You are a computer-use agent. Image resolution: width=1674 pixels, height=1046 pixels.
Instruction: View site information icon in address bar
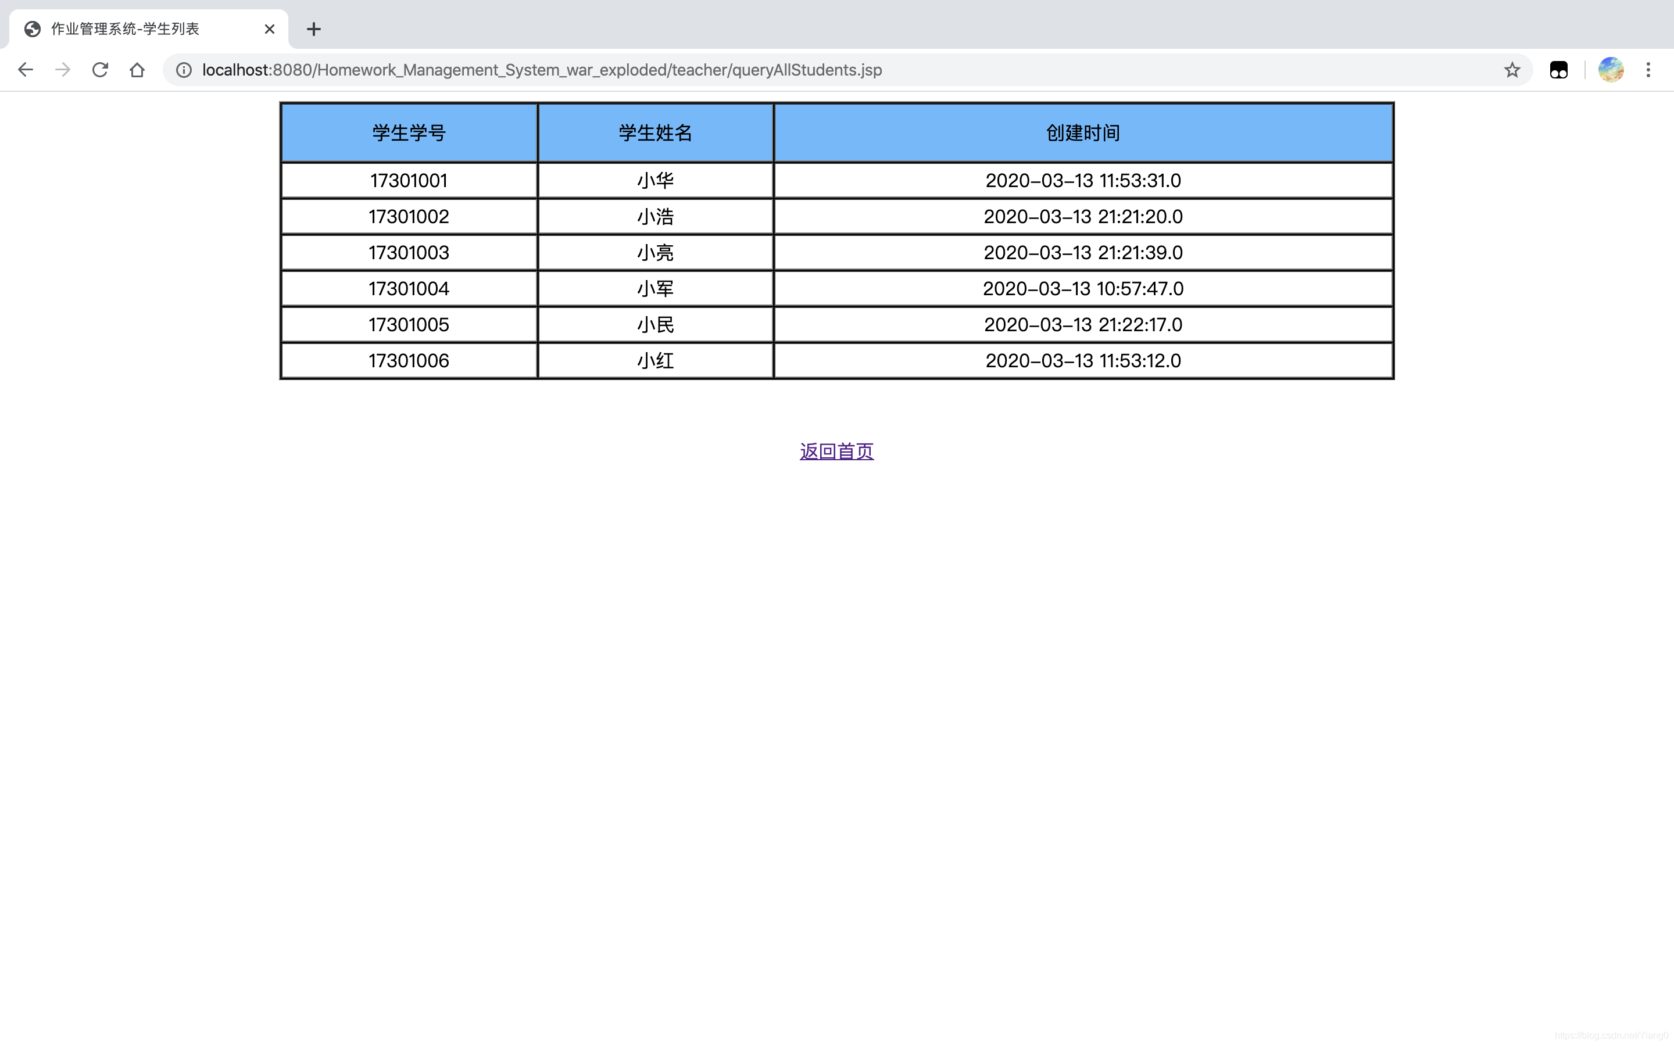click(x=183, y=70)
